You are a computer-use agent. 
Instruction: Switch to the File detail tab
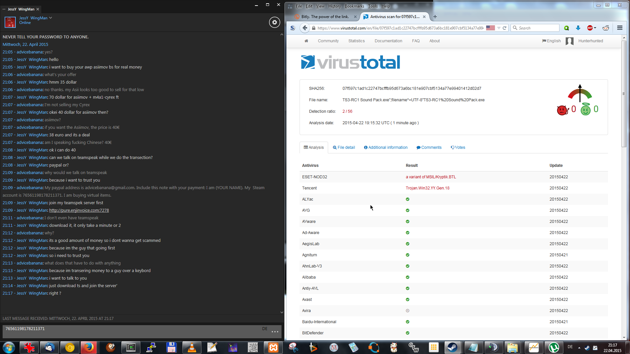tap(344, 147)
